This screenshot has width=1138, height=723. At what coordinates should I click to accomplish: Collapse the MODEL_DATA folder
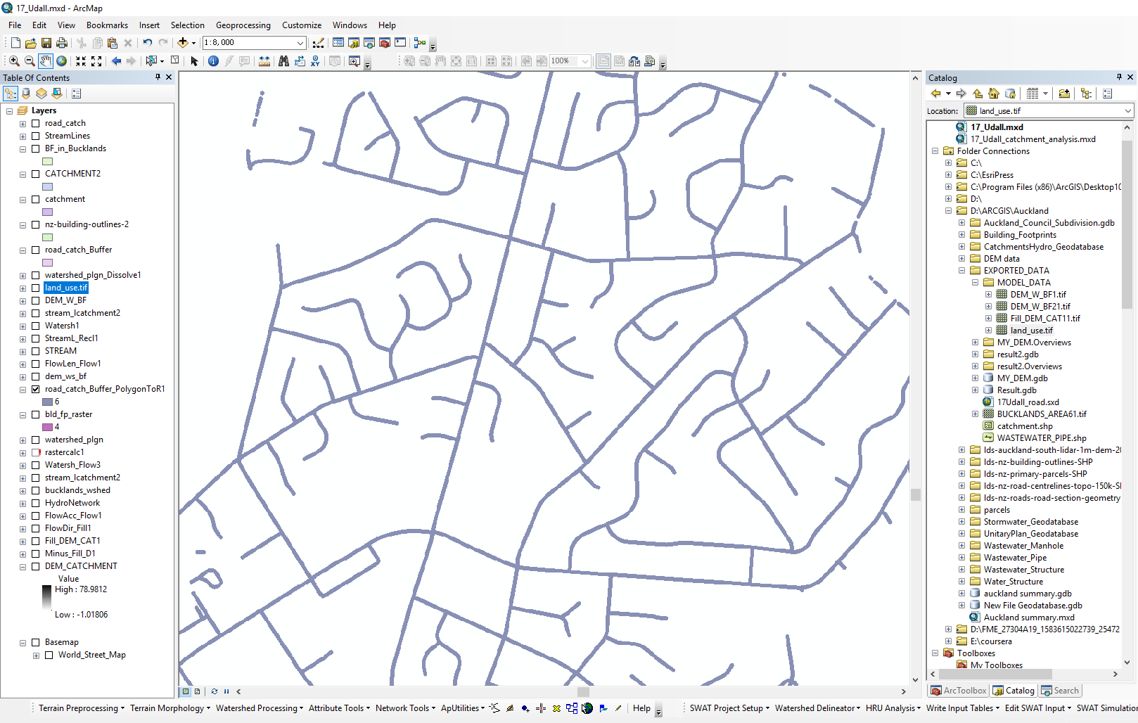pos(975,283)
